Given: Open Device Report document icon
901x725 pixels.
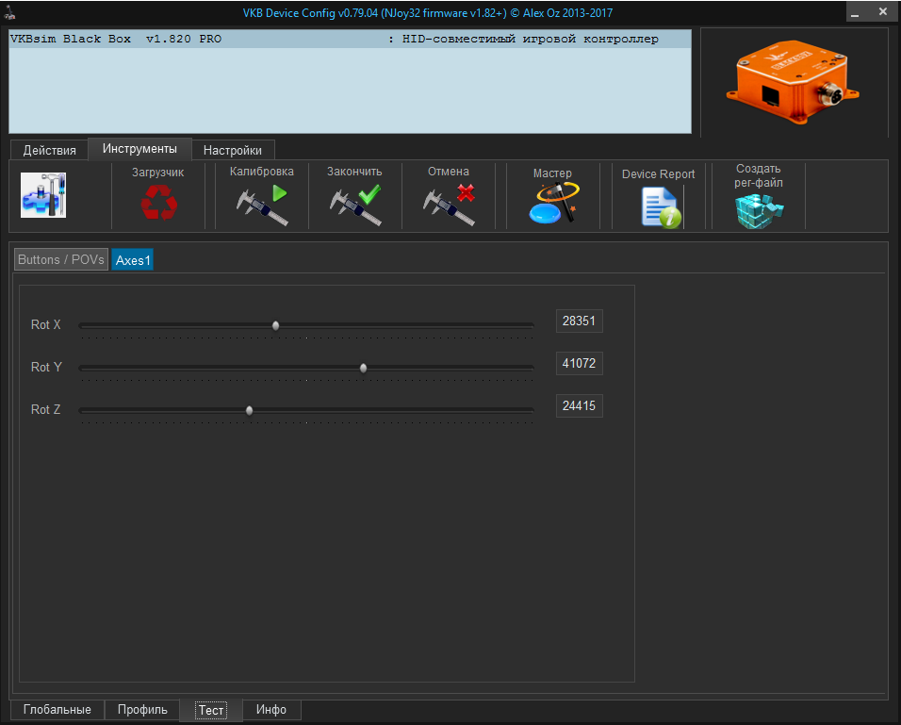Looking at the screenshot, I should [661, 208].
